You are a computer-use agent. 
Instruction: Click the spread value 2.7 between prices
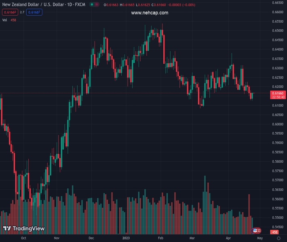coord(22,12)
